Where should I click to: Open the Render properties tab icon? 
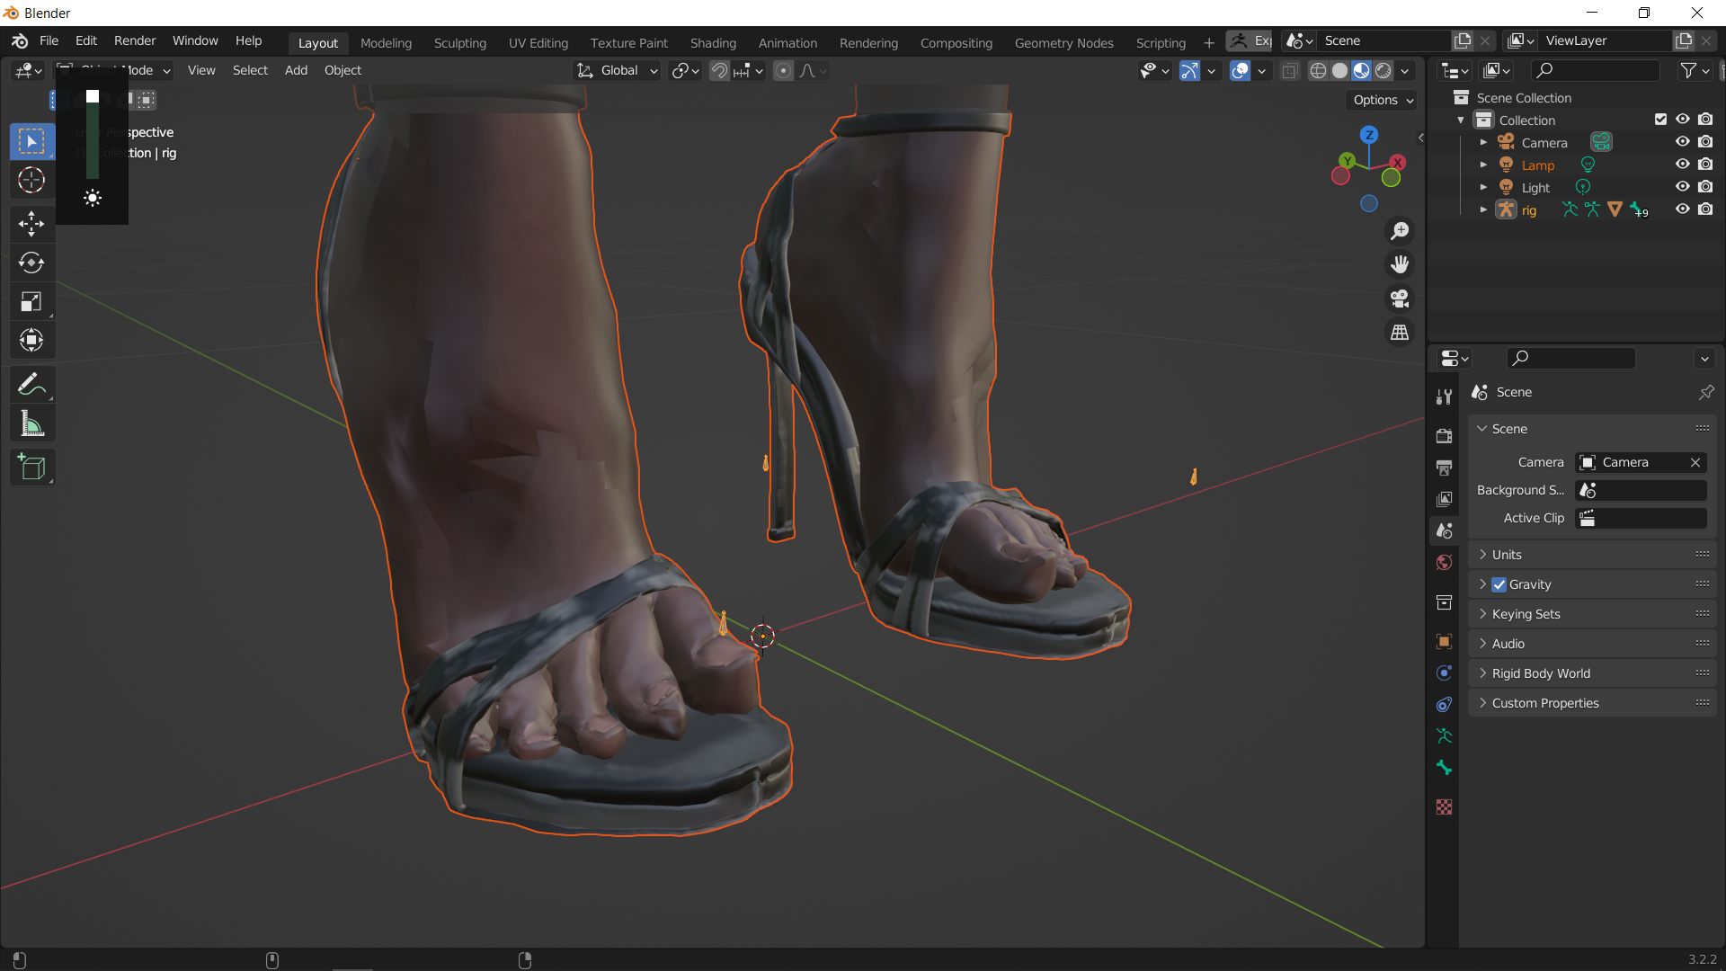click(1445, 436)
